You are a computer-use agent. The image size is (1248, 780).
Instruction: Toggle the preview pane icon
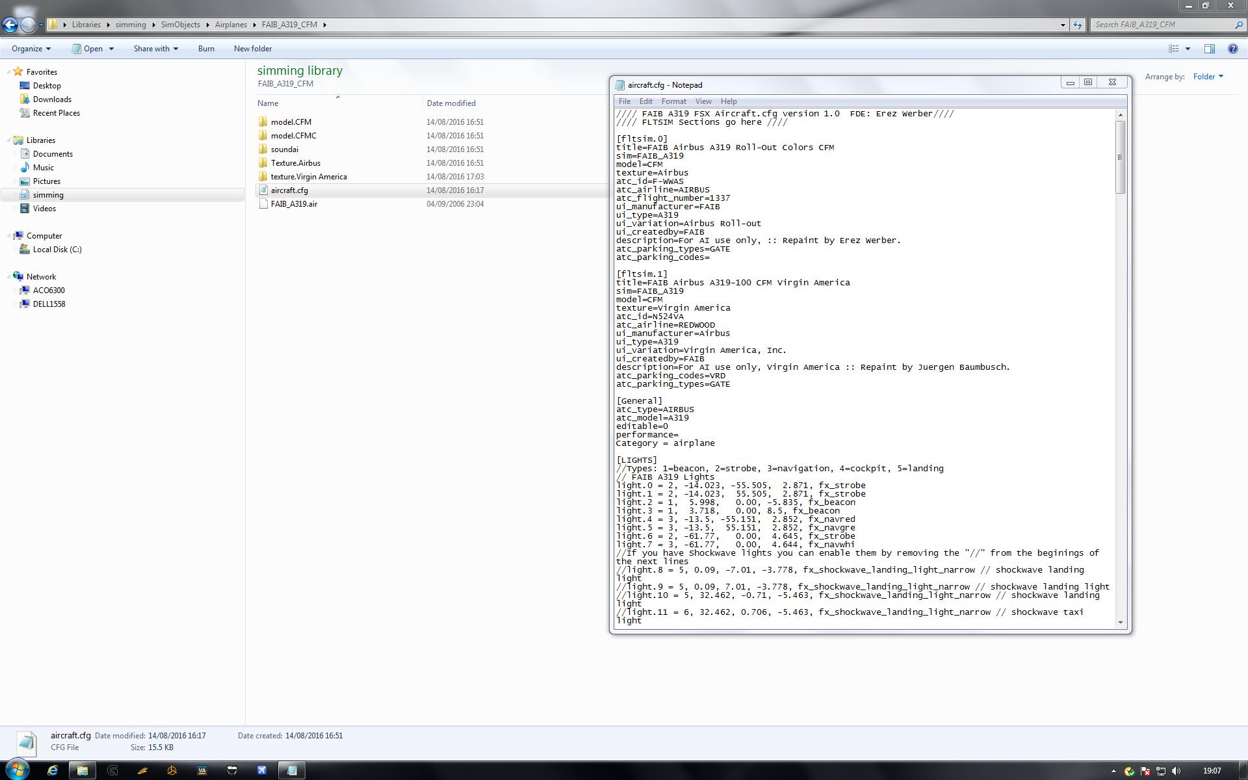pos(1209,49)
